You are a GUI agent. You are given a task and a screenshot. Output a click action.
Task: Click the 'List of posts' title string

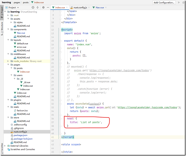tap(91, 122)
